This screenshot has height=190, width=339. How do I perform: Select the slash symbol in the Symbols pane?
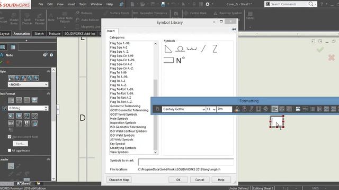[203, 49]
